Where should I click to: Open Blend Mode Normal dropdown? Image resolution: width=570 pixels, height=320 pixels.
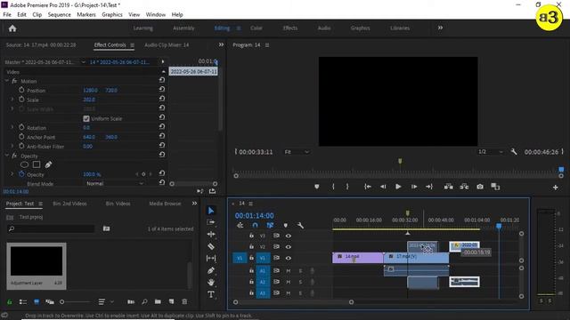coord(115,184)
